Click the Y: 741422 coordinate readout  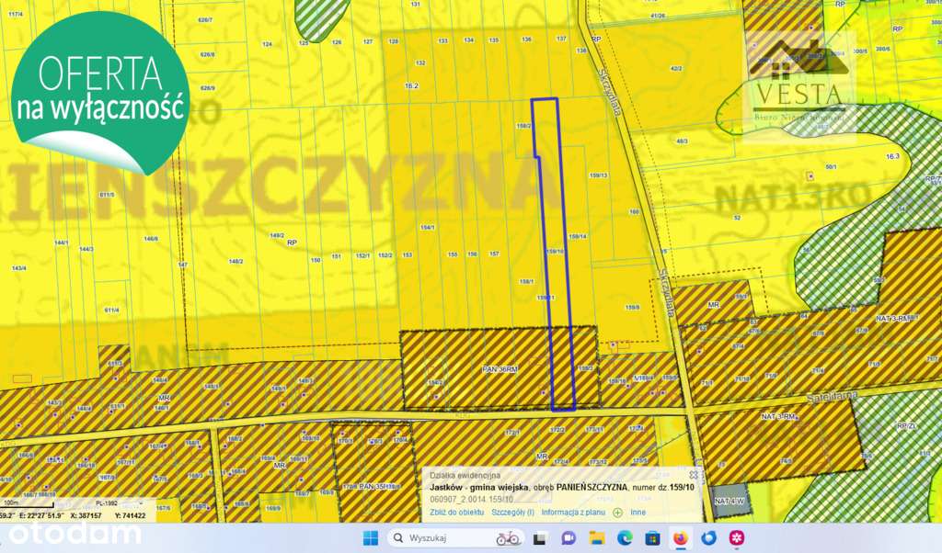click(131, 515)
